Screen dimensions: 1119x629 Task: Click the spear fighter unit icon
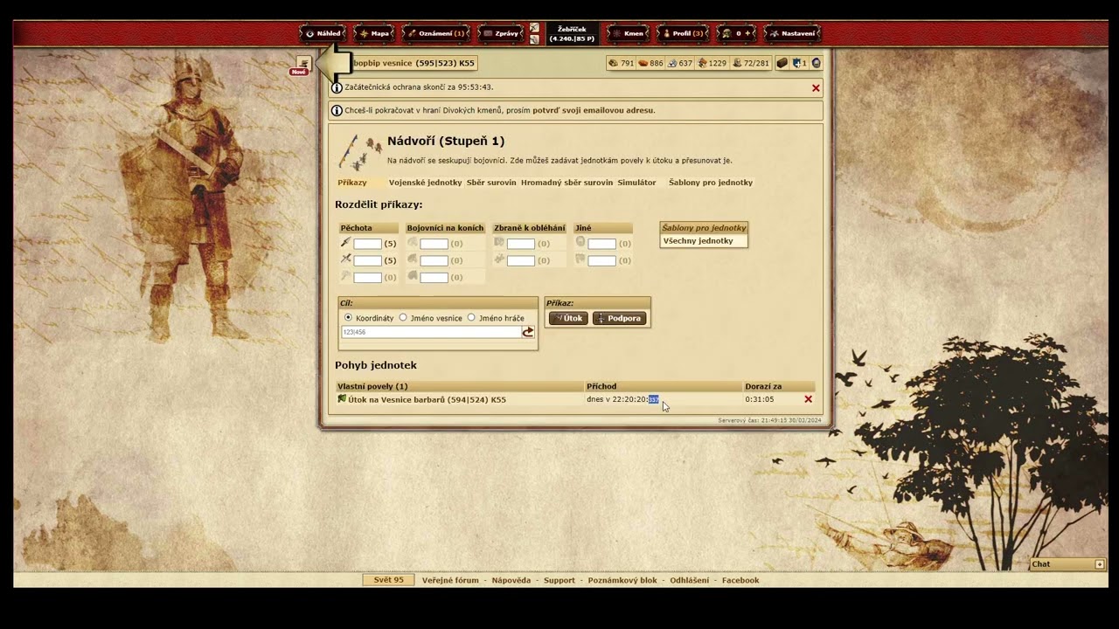346,243
